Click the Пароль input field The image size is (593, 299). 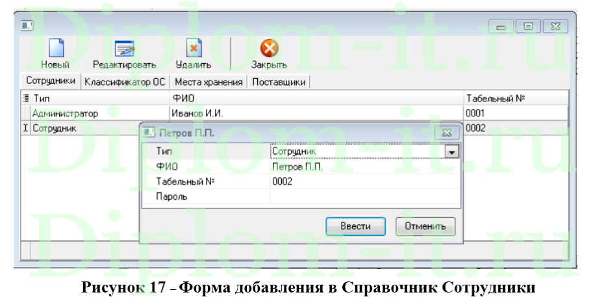(x=364, y=196)
